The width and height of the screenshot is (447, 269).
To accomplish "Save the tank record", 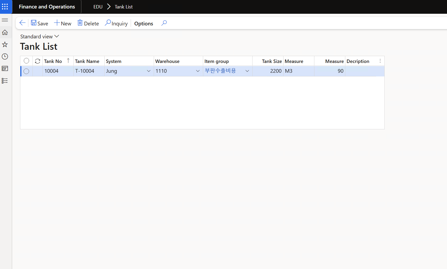I will click(x=39, y=23).
